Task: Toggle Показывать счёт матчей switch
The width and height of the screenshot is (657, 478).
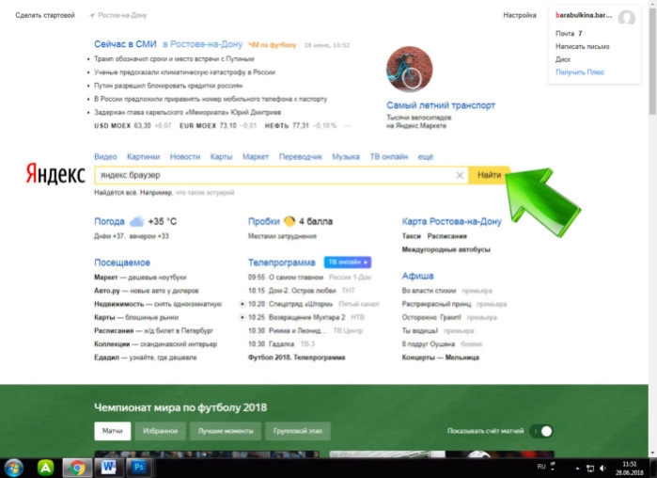Action: point(541,431)
